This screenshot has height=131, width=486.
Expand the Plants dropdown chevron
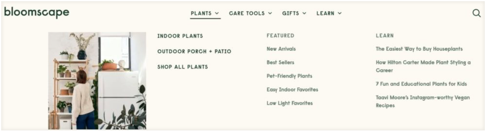pyautogui.click(x=217, y=13)
